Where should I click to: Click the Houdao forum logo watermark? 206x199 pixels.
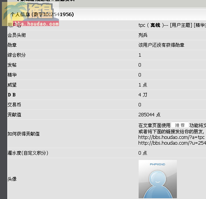(x=31, y=14)
